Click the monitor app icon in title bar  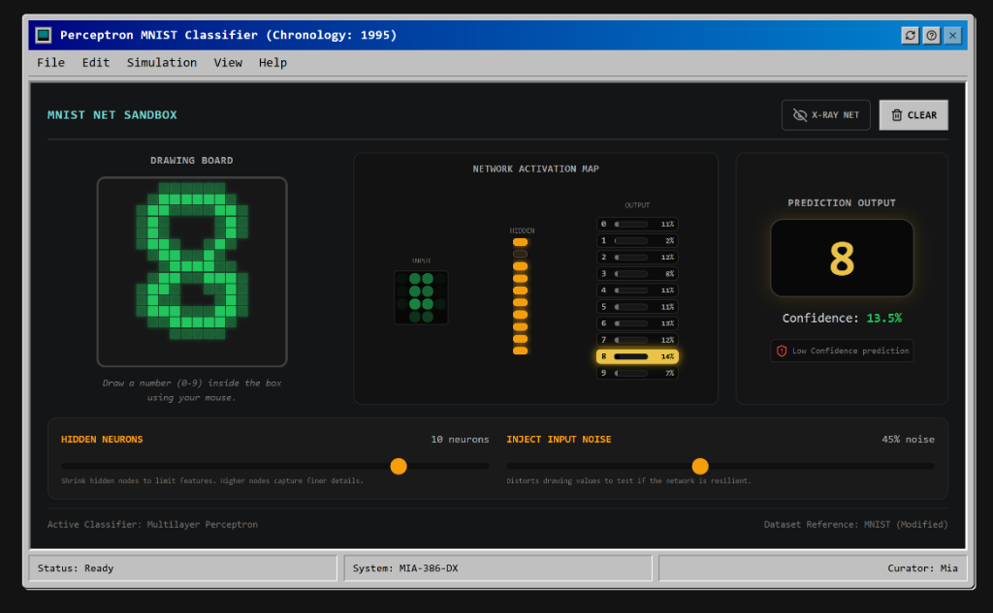tap(43, 35)
